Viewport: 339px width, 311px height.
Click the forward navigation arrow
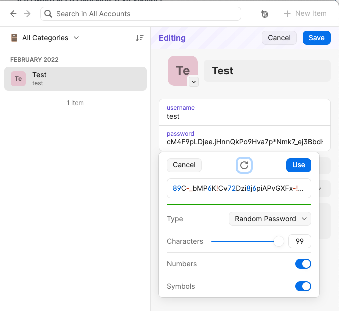coord(27,14)
